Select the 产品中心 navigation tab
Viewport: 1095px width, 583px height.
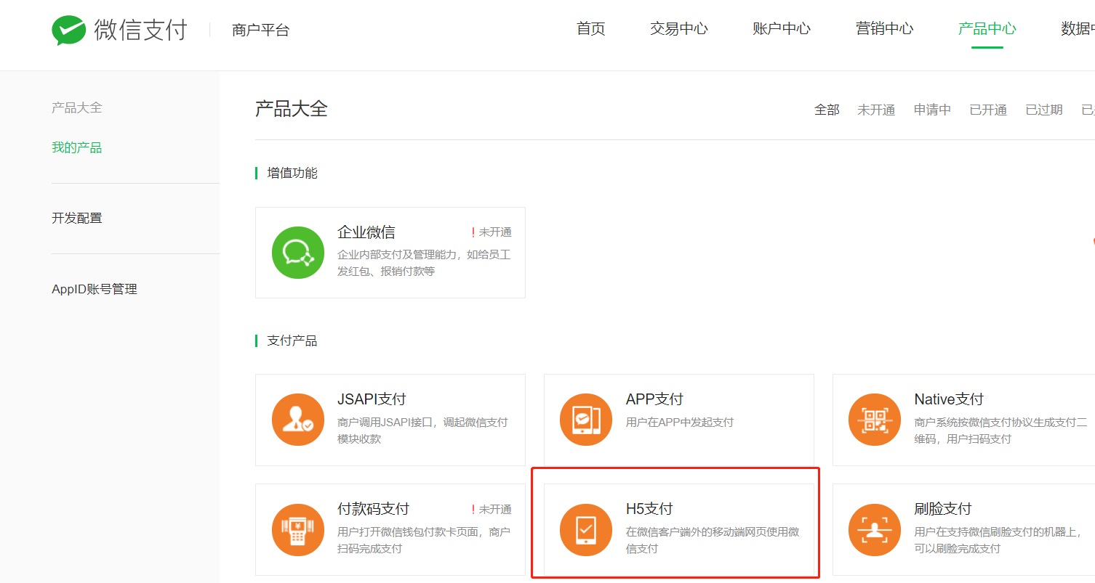(987, 29)
